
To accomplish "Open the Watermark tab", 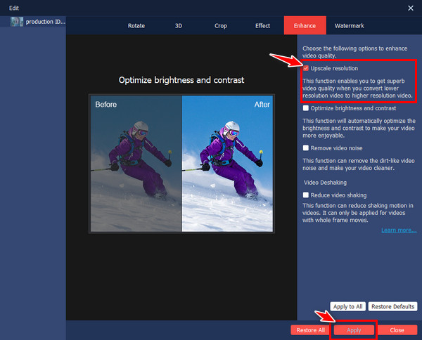I will [350, 26].
